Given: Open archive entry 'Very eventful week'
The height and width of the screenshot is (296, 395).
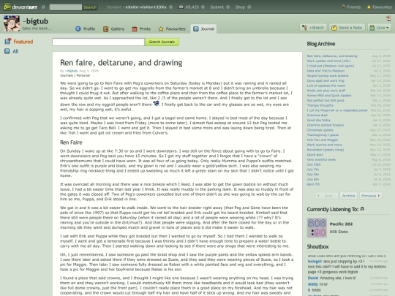Looking at the screenshot, I should click(x=321, y=159).
